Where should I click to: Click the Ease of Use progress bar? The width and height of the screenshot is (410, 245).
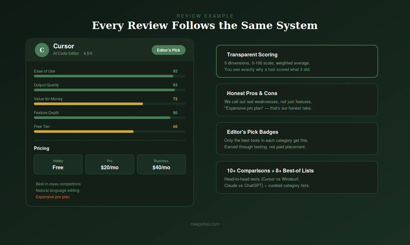click(x=110, y=76)
